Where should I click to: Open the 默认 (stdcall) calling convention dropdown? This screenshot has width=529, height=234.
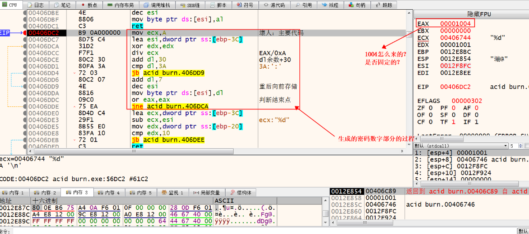point(461,146)
